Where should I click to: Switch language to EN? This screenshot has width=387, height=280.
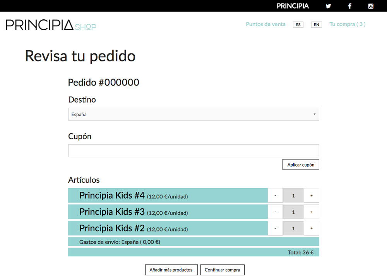[x=317, y=25]
